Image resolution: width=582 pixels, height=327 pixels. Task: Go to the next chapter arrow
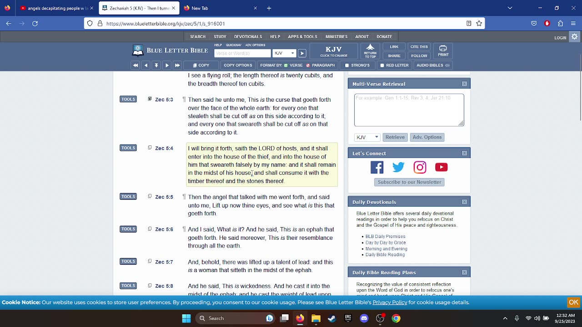(167, 65)
